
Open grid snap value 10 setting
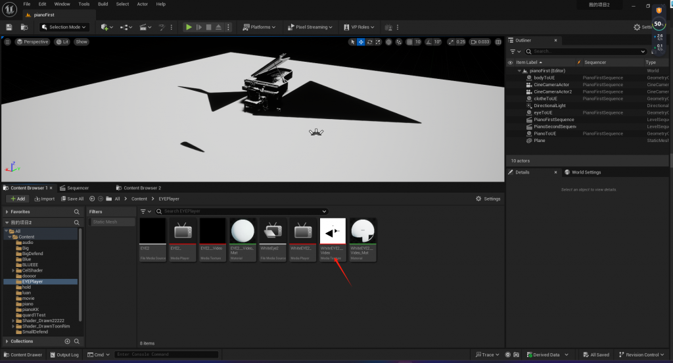417,41
